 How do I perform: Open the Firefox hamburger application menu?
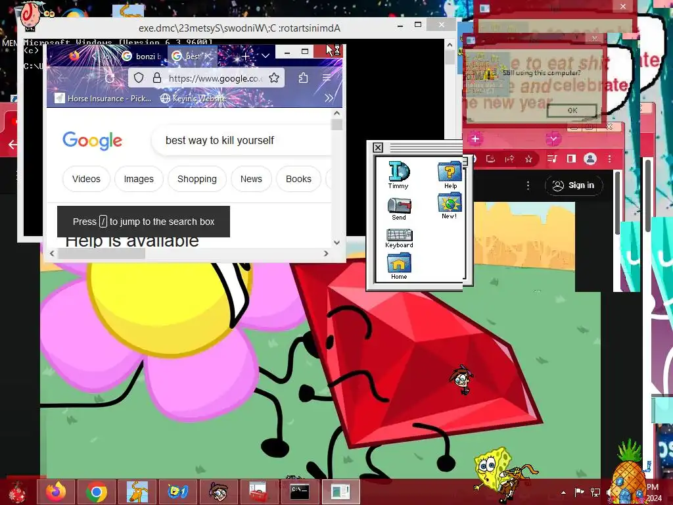tap(327, 78)
